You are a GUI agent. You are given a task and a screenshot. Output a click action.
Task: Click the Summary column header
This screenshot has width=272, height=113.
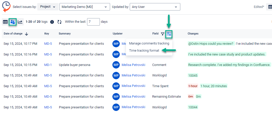click(x=65, y=34)
